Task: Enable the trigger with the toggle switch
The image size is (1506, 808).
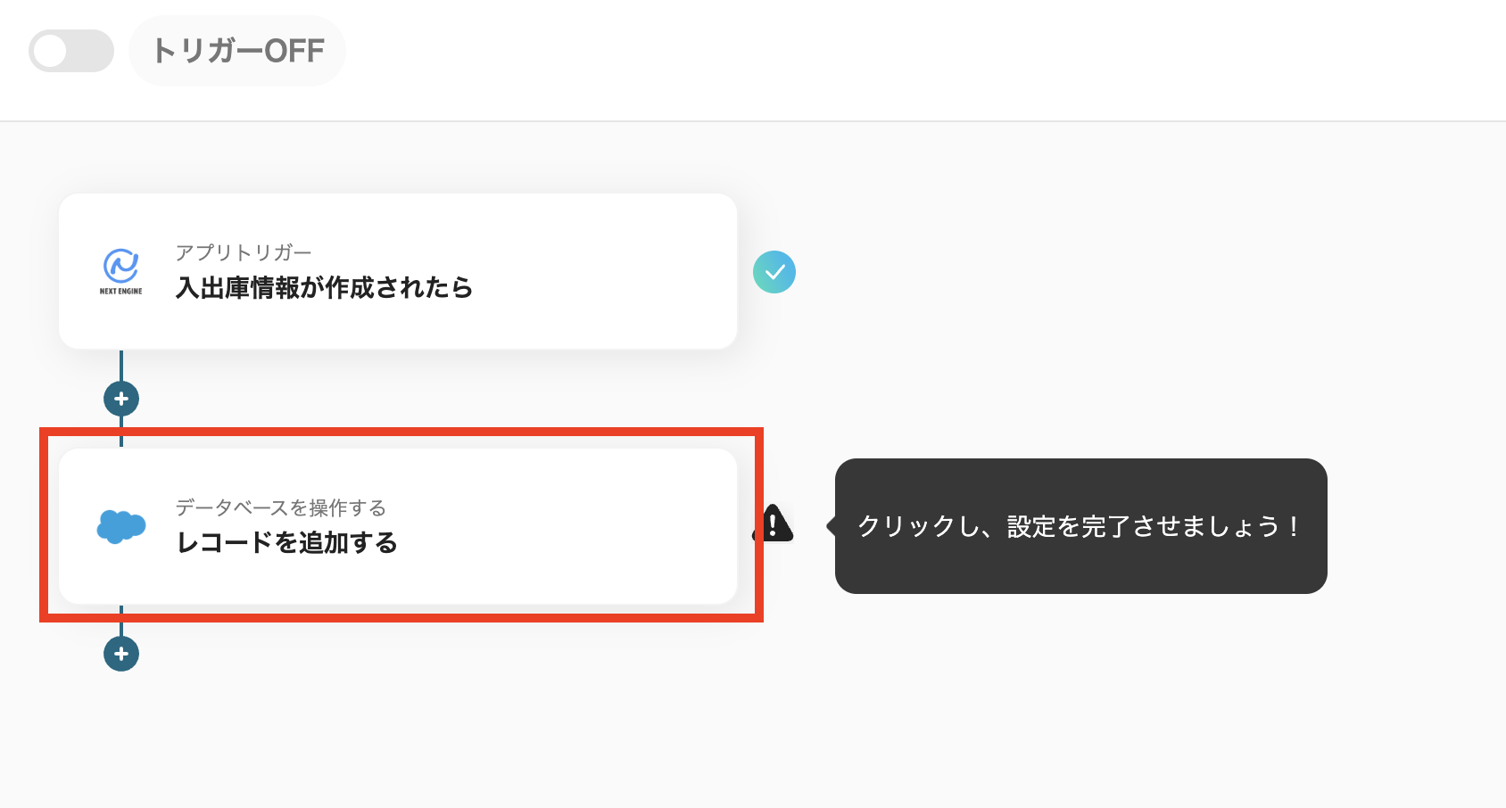Action: tap(70, 51)
